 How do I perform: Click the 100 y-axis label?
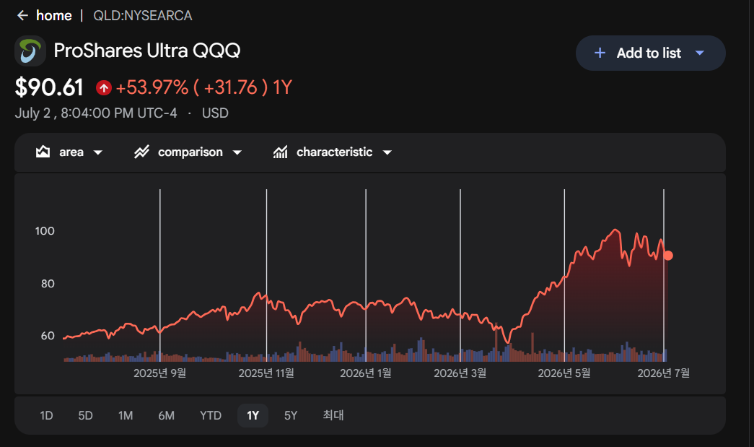pyautogui.click(x=45, y=231)
